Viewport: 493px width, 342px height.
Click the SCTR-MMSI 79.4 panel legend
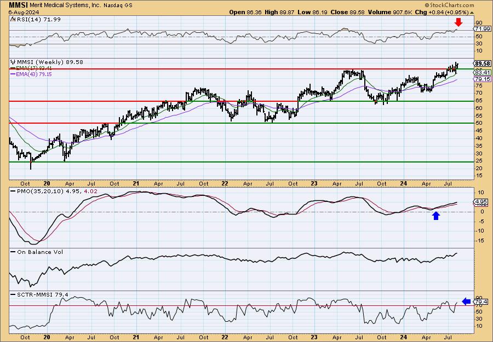pyautogui.click(x=39, y=295)
